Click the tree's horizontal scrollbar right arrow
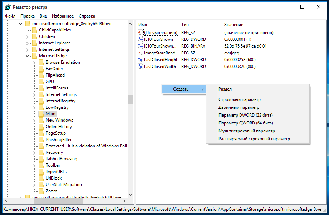The image size is (329, 215). point(124,201)
